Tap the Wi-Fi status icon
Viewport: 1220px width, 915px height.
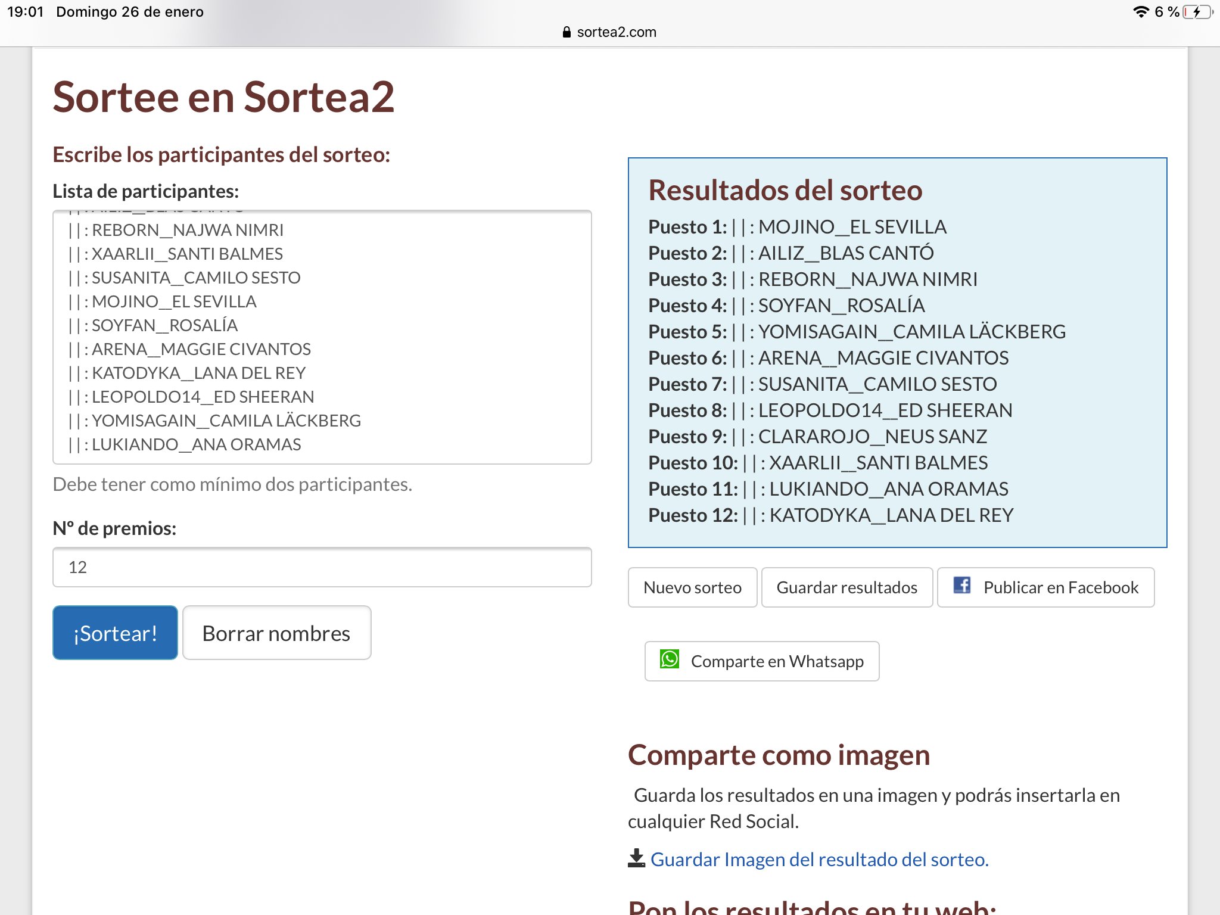(1141, 12)
